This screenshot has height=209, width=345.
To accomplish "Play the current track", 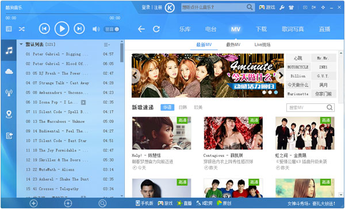I will tap(62, 29).
